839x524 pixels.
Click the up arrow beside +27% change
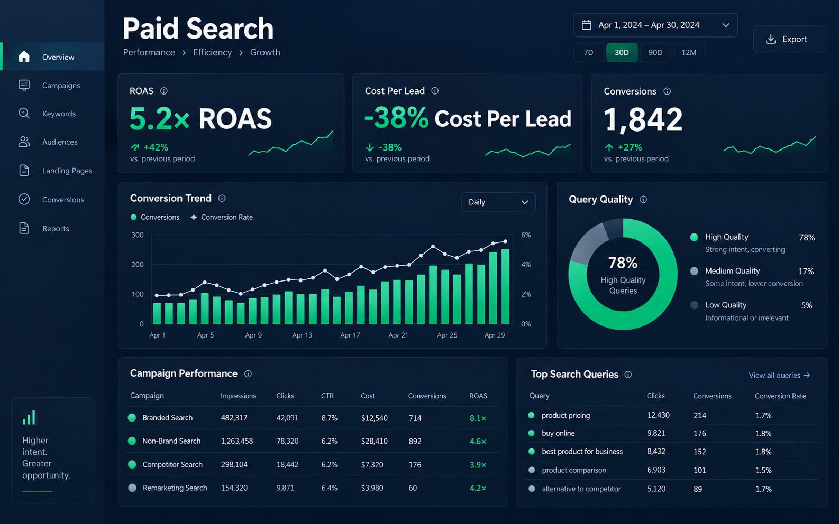click(609, 147)
